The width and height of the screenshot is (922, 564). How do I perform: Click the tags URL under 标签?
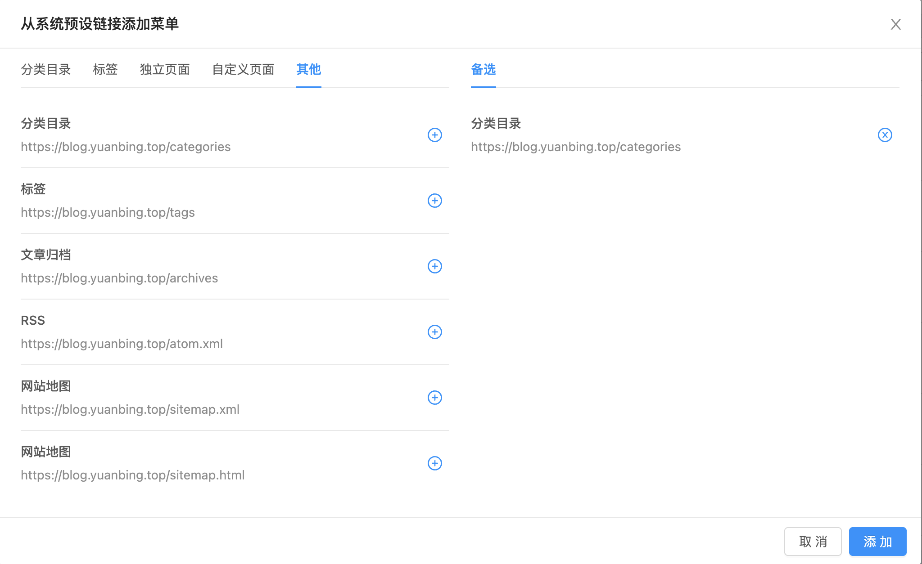(107, 212)
